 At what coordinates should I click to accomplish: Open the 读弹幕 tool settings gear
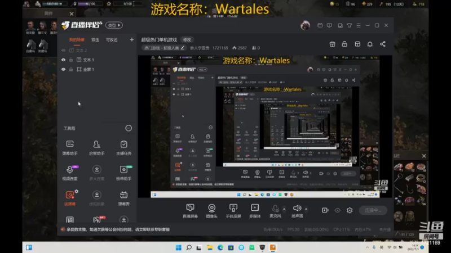click(x=77, y=191)
